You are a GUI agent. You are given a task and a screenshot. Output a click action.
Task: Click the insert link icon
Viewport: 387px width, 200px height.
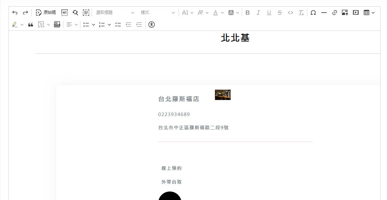[334, 13]
